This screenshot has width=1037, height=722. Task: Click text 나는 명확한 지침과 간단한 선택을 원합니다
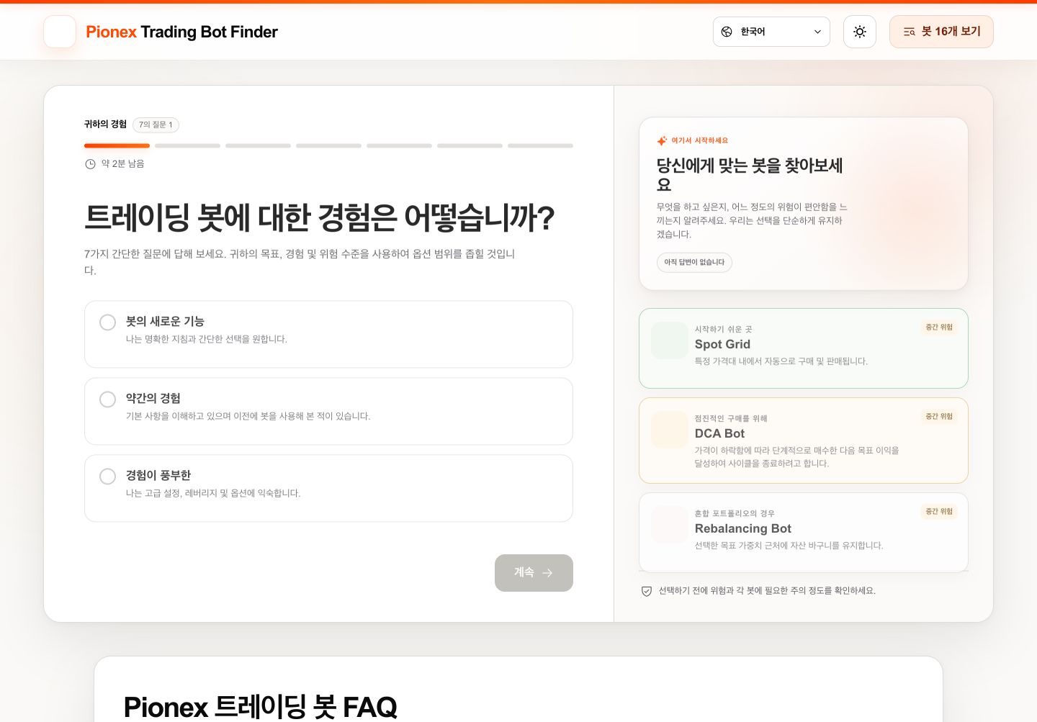[x=207, y=339]
